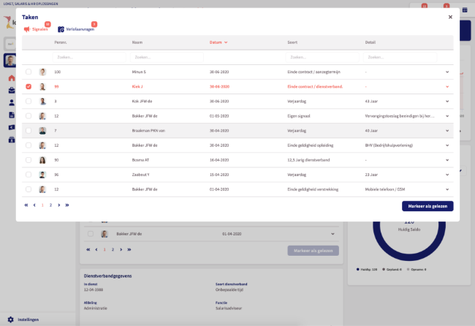Click the Detail column header

point(370,42)
